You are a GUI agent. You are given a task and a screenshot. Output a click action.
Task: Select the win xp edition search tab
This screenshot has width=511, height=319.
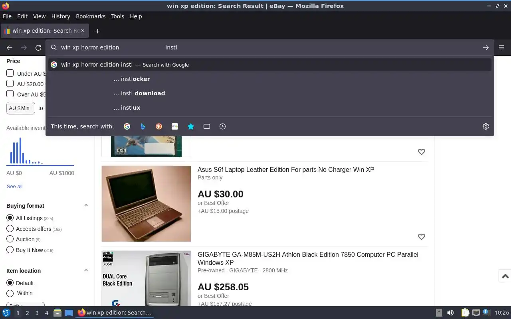pos(45,31)
